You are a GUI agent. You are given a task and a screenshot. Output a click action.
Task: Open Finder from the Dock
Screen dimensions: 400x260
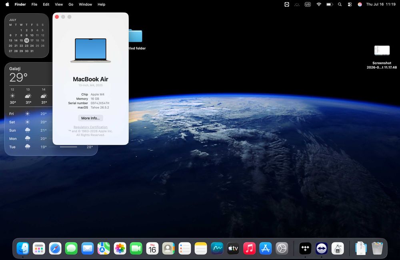[x=23, y=248]
